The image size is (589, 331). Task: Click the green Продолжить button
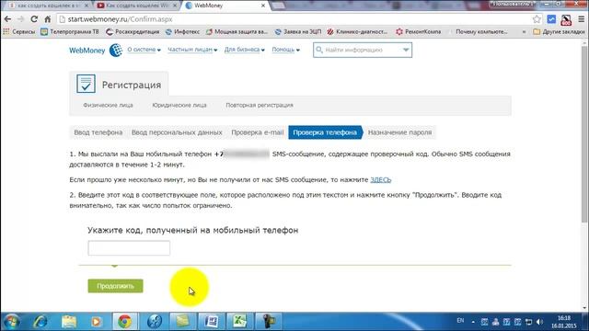click(x=115, y=286)
